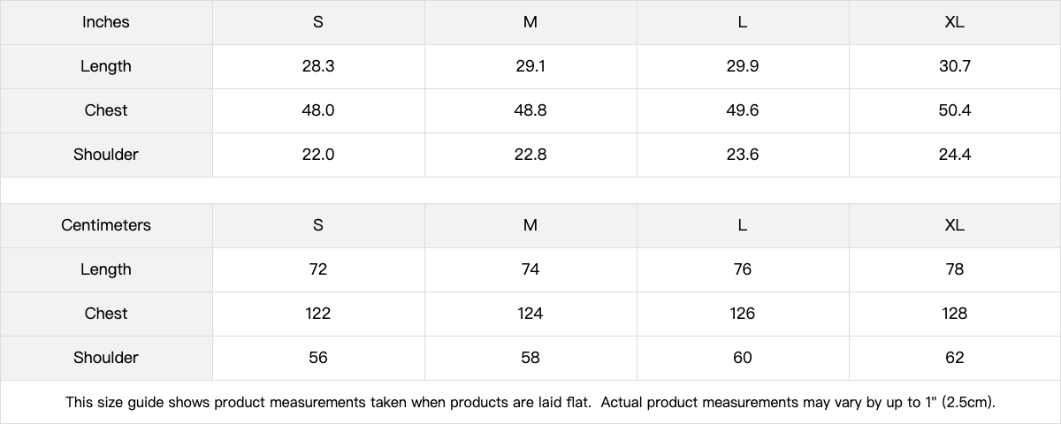Select the 76 length cell
Viewport: 1061px width, 424px height.
coord(743,269)
